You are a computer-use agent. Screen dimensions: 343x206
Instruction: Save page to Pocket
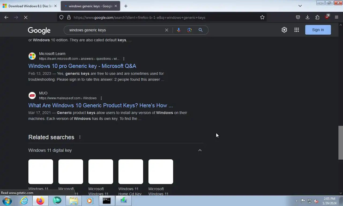(x=298, y=17)
